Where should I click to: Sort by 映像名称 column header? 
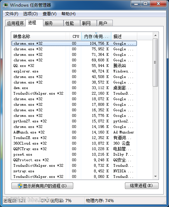point(39,36)
